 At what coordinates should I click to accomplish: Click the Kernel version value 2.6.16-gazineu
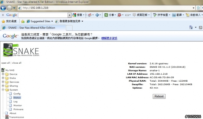click(159, 63)
